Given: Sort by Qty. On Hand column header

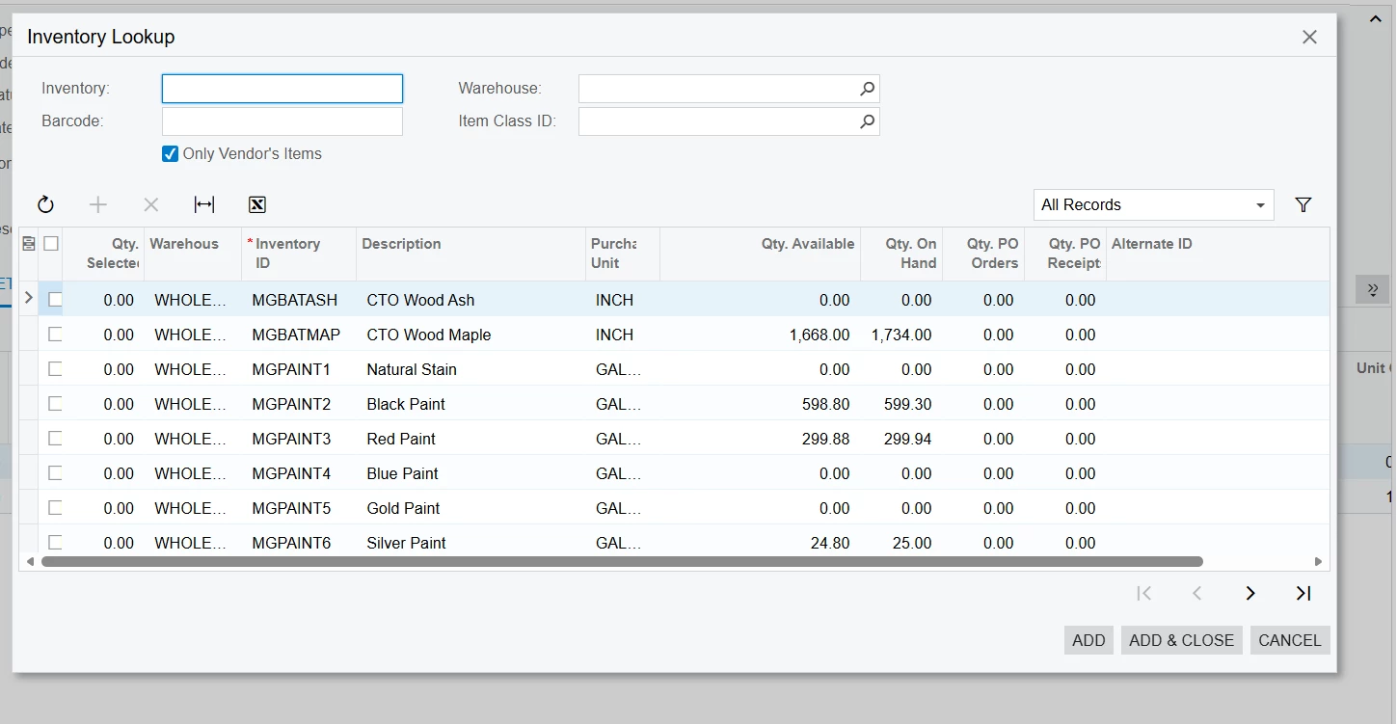Looking at the screenshot, I should point(901,254).
